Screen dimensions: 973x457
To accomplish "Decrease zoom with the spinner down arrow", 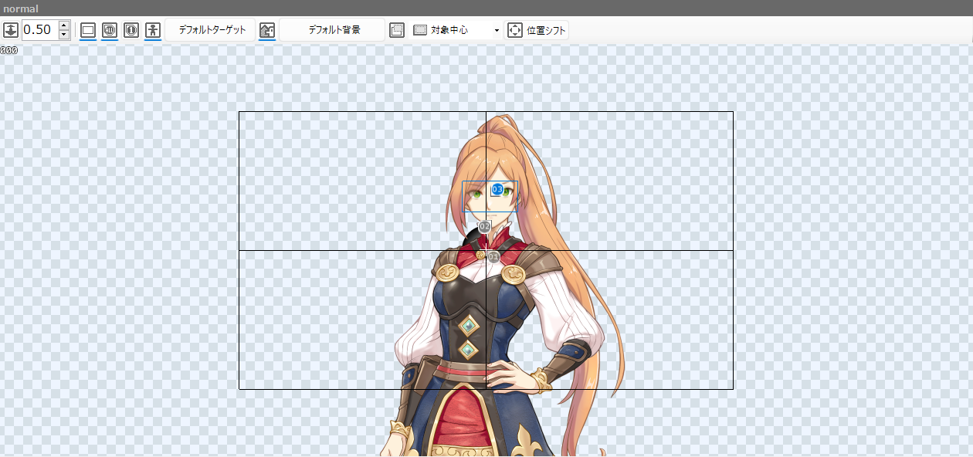I will click(x=63, y=36).
